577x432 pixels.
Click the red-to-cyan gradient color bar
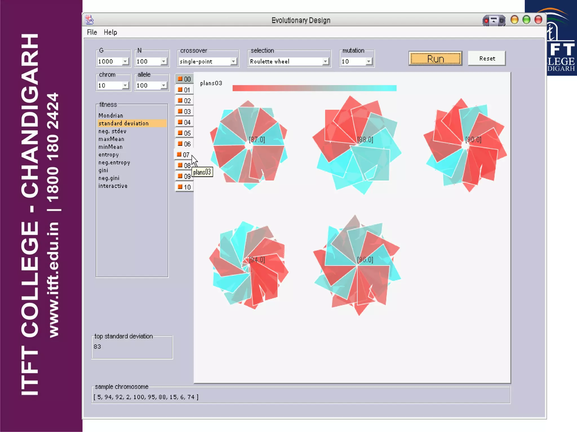[314, 88]
